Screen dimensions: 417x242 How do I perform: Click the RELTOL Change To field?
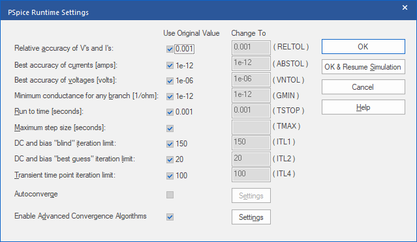[x=251, y=47]
